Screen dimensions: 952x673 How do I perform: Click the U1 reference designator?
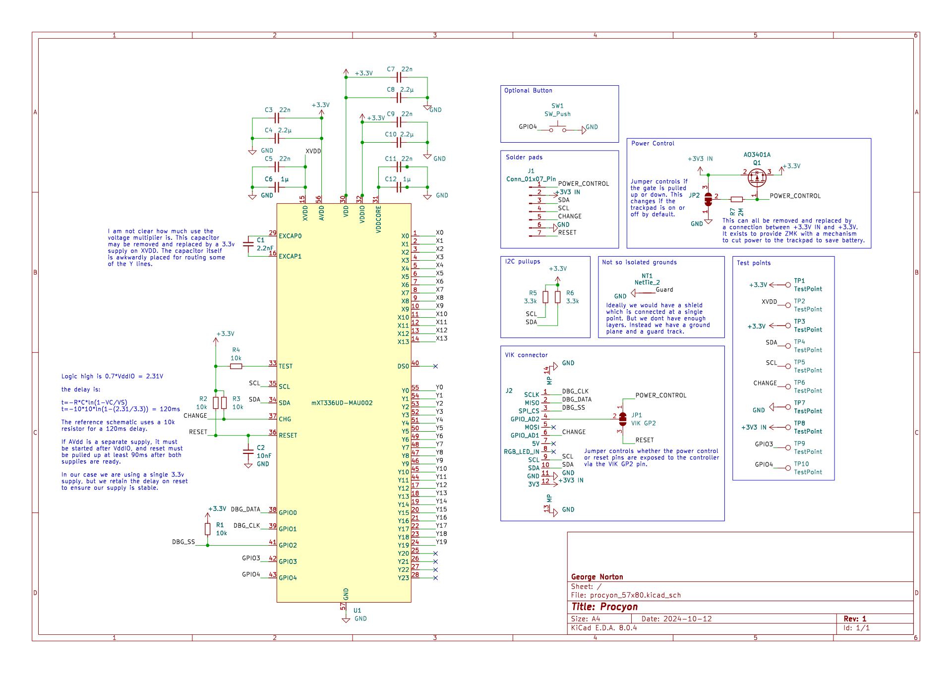[x=357, y=611]
